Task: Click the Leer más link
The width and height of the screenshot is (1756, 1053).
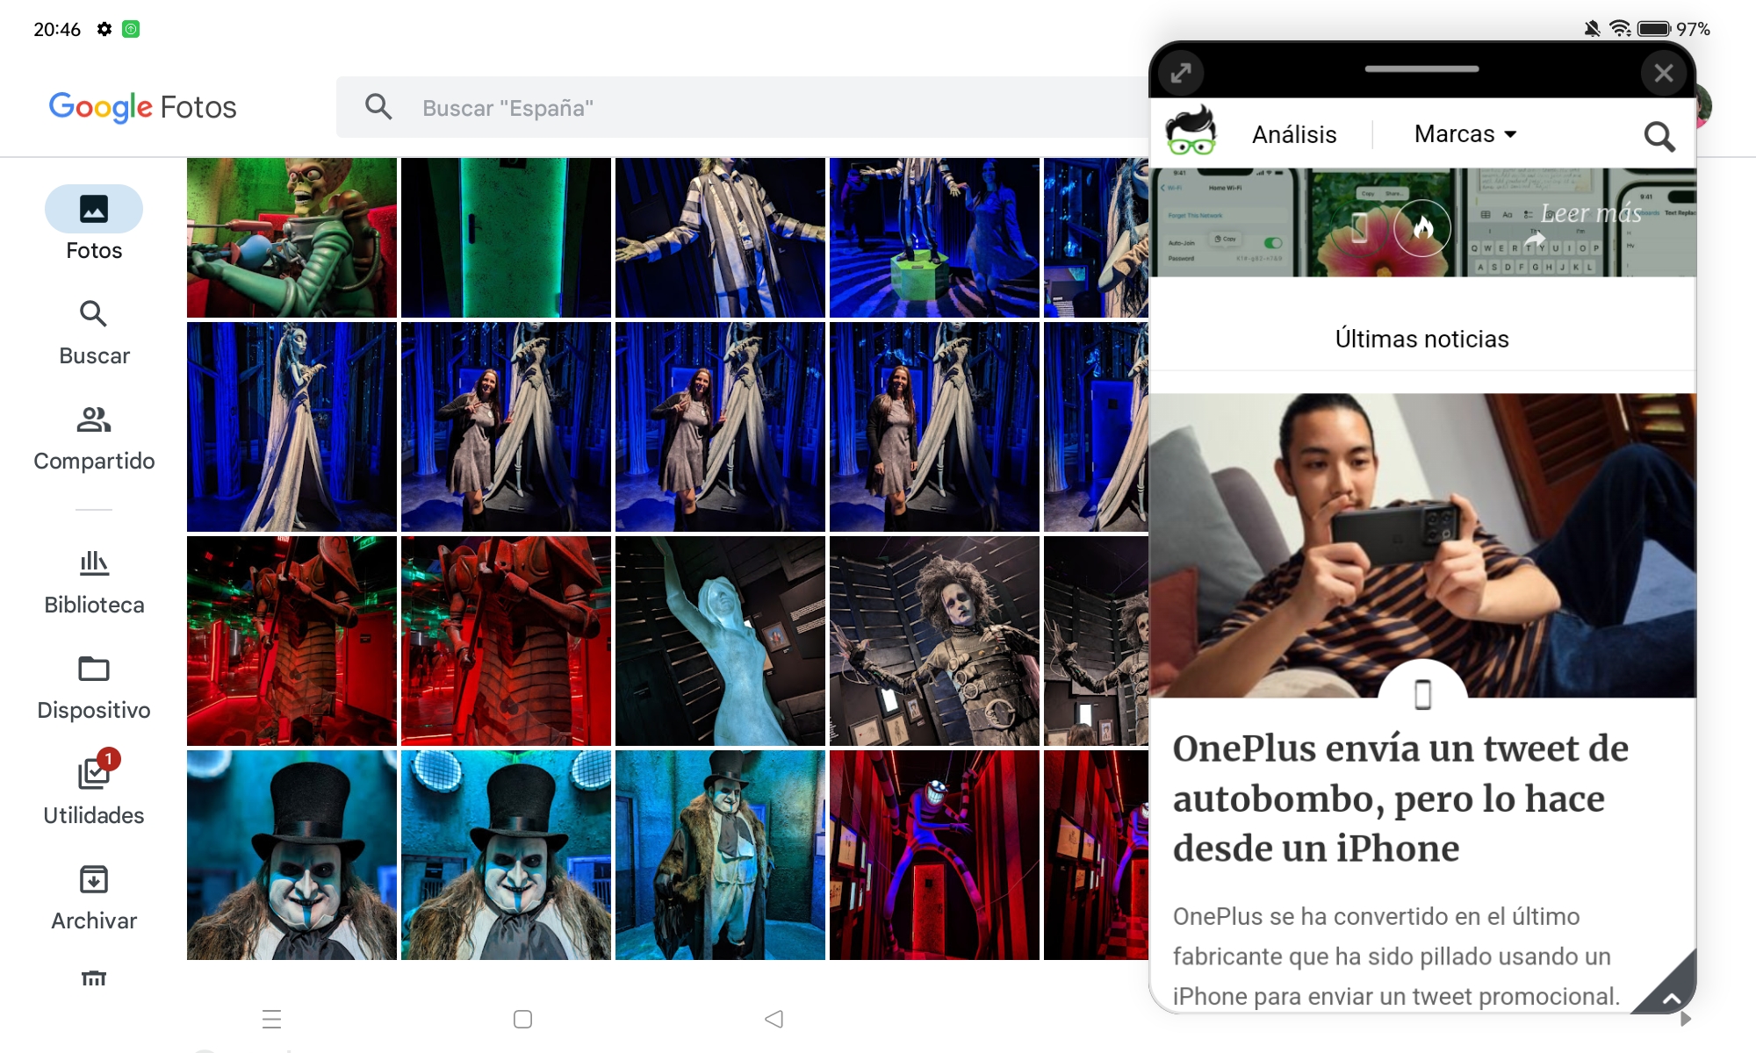Action: pos(1591,213)
